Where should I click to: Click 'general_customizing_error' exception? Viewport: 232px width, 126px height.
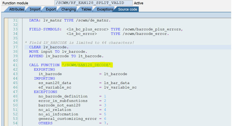click(68, 119)
